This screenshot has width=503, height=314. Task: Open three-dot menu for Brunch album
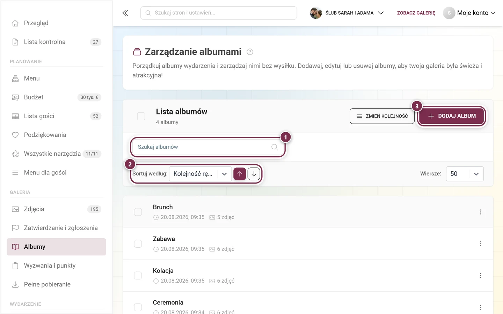[x=481, y=212]
